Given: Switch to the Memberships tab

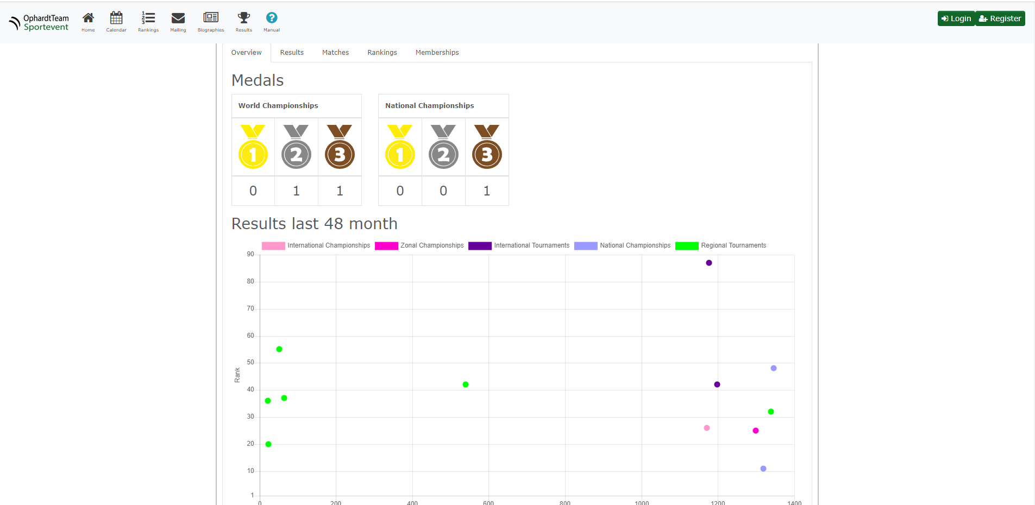Looking at the screenshot, I should [437, 53].
